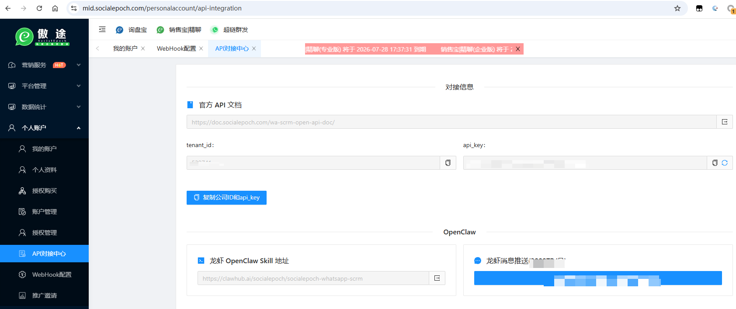Click the OpenClaw Skill URL field
This screenshot has width=736, height=309.
click(x=313, y=278)
